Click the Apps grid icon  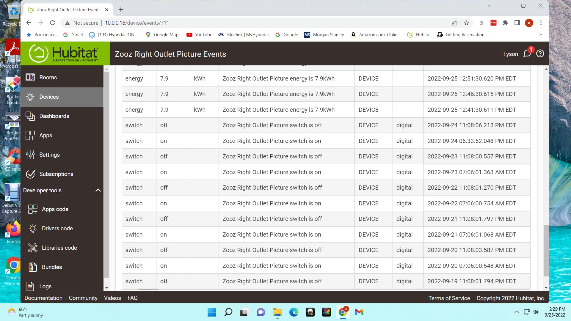(x=30, y=136)
